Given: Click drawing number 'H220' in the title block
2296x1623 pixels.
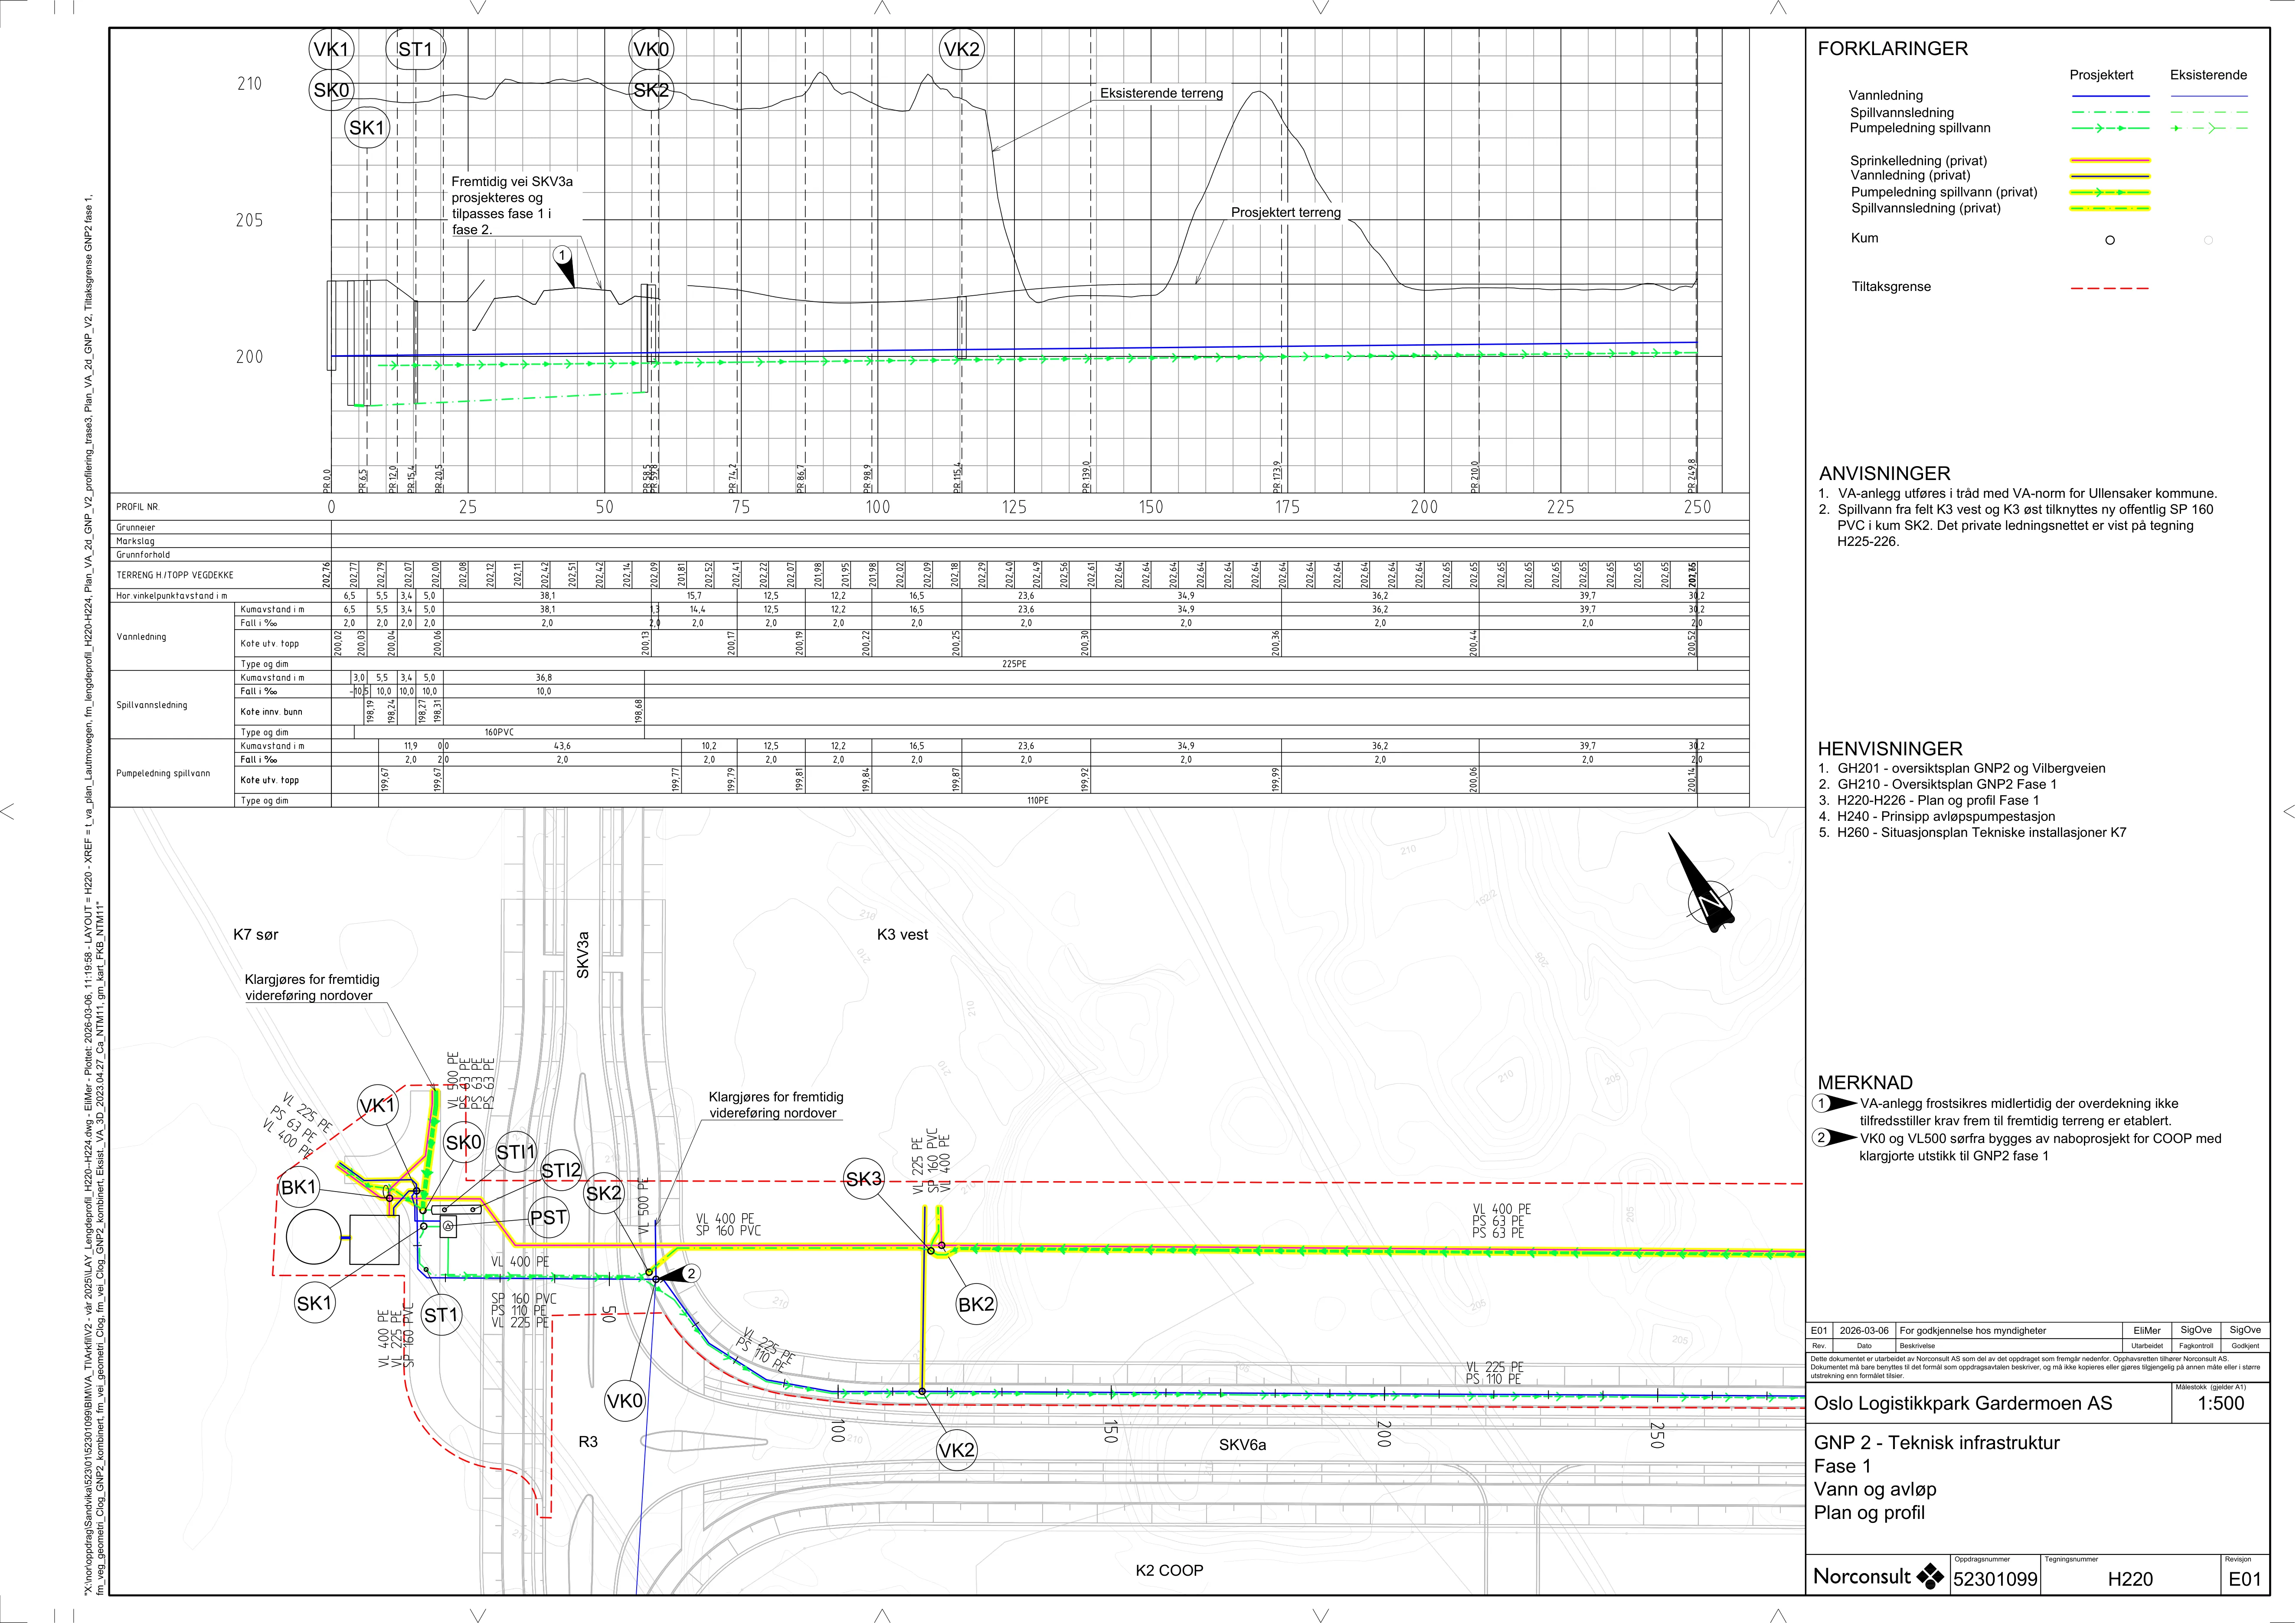Looking at the screenshot, I should tap(2130, 1580).
